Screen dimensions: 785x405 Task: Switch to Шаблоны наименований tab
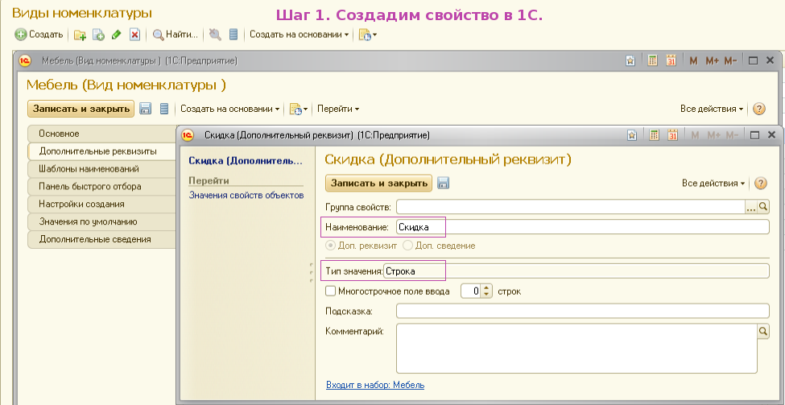[89, 169]
